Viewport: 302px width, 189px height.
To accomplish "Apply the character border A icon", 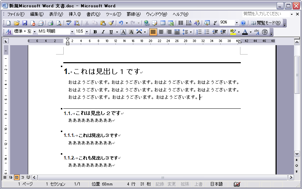I will [123, 32].
